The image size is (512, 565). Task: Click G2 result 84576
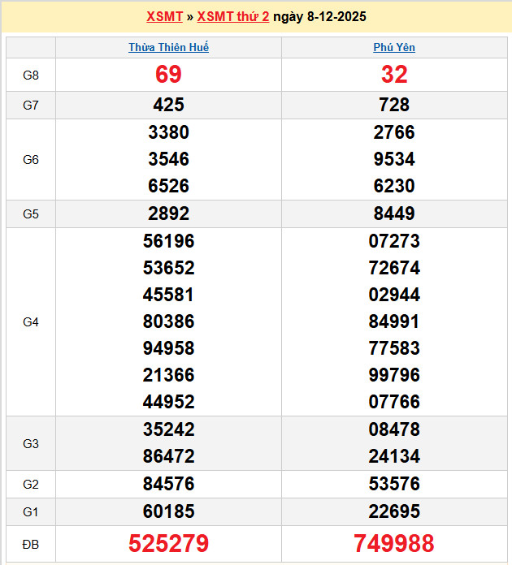pyautogui.click(x=168, y=484)
